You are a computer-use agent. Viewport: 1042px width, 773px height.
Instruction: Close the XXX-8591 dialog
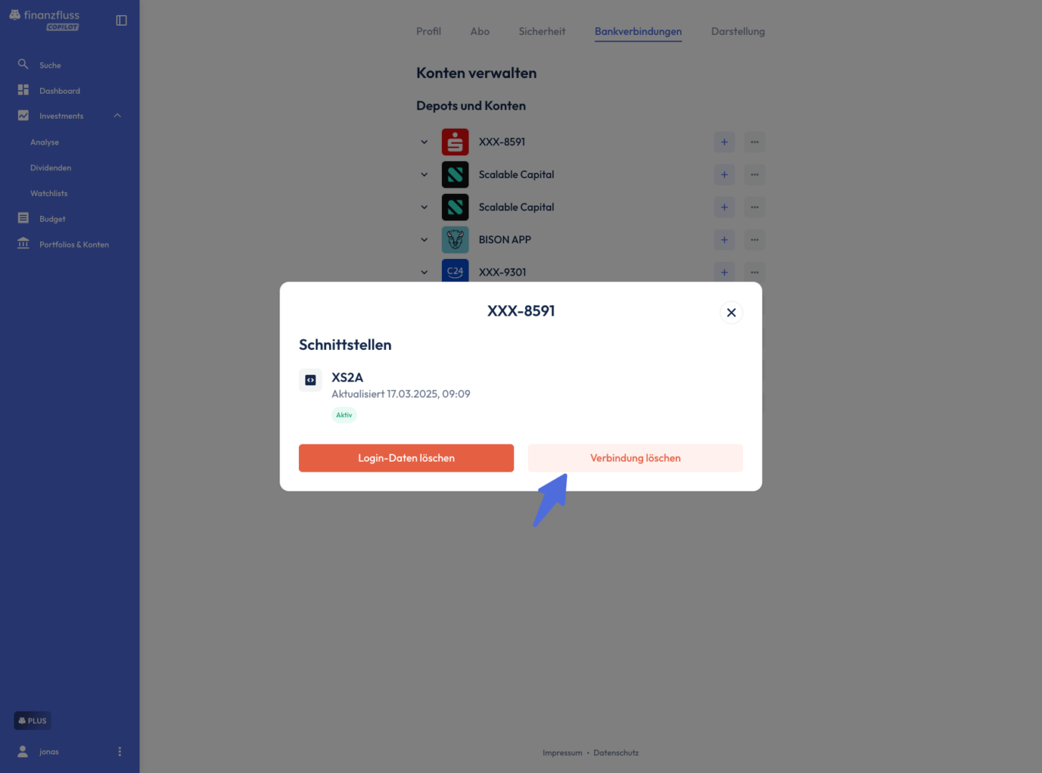(731, 313)
